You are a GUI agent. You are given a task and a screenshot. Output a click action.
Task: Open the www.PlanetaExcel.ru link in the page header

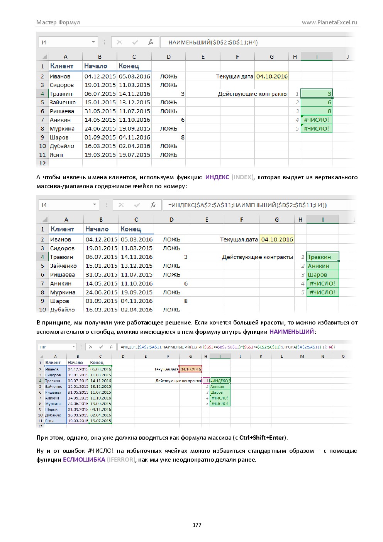pos(329,22)
